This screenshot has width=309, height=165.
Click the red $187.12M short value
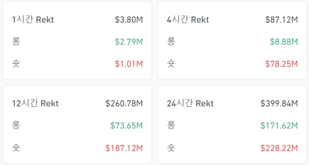click(x=124, y=148)
